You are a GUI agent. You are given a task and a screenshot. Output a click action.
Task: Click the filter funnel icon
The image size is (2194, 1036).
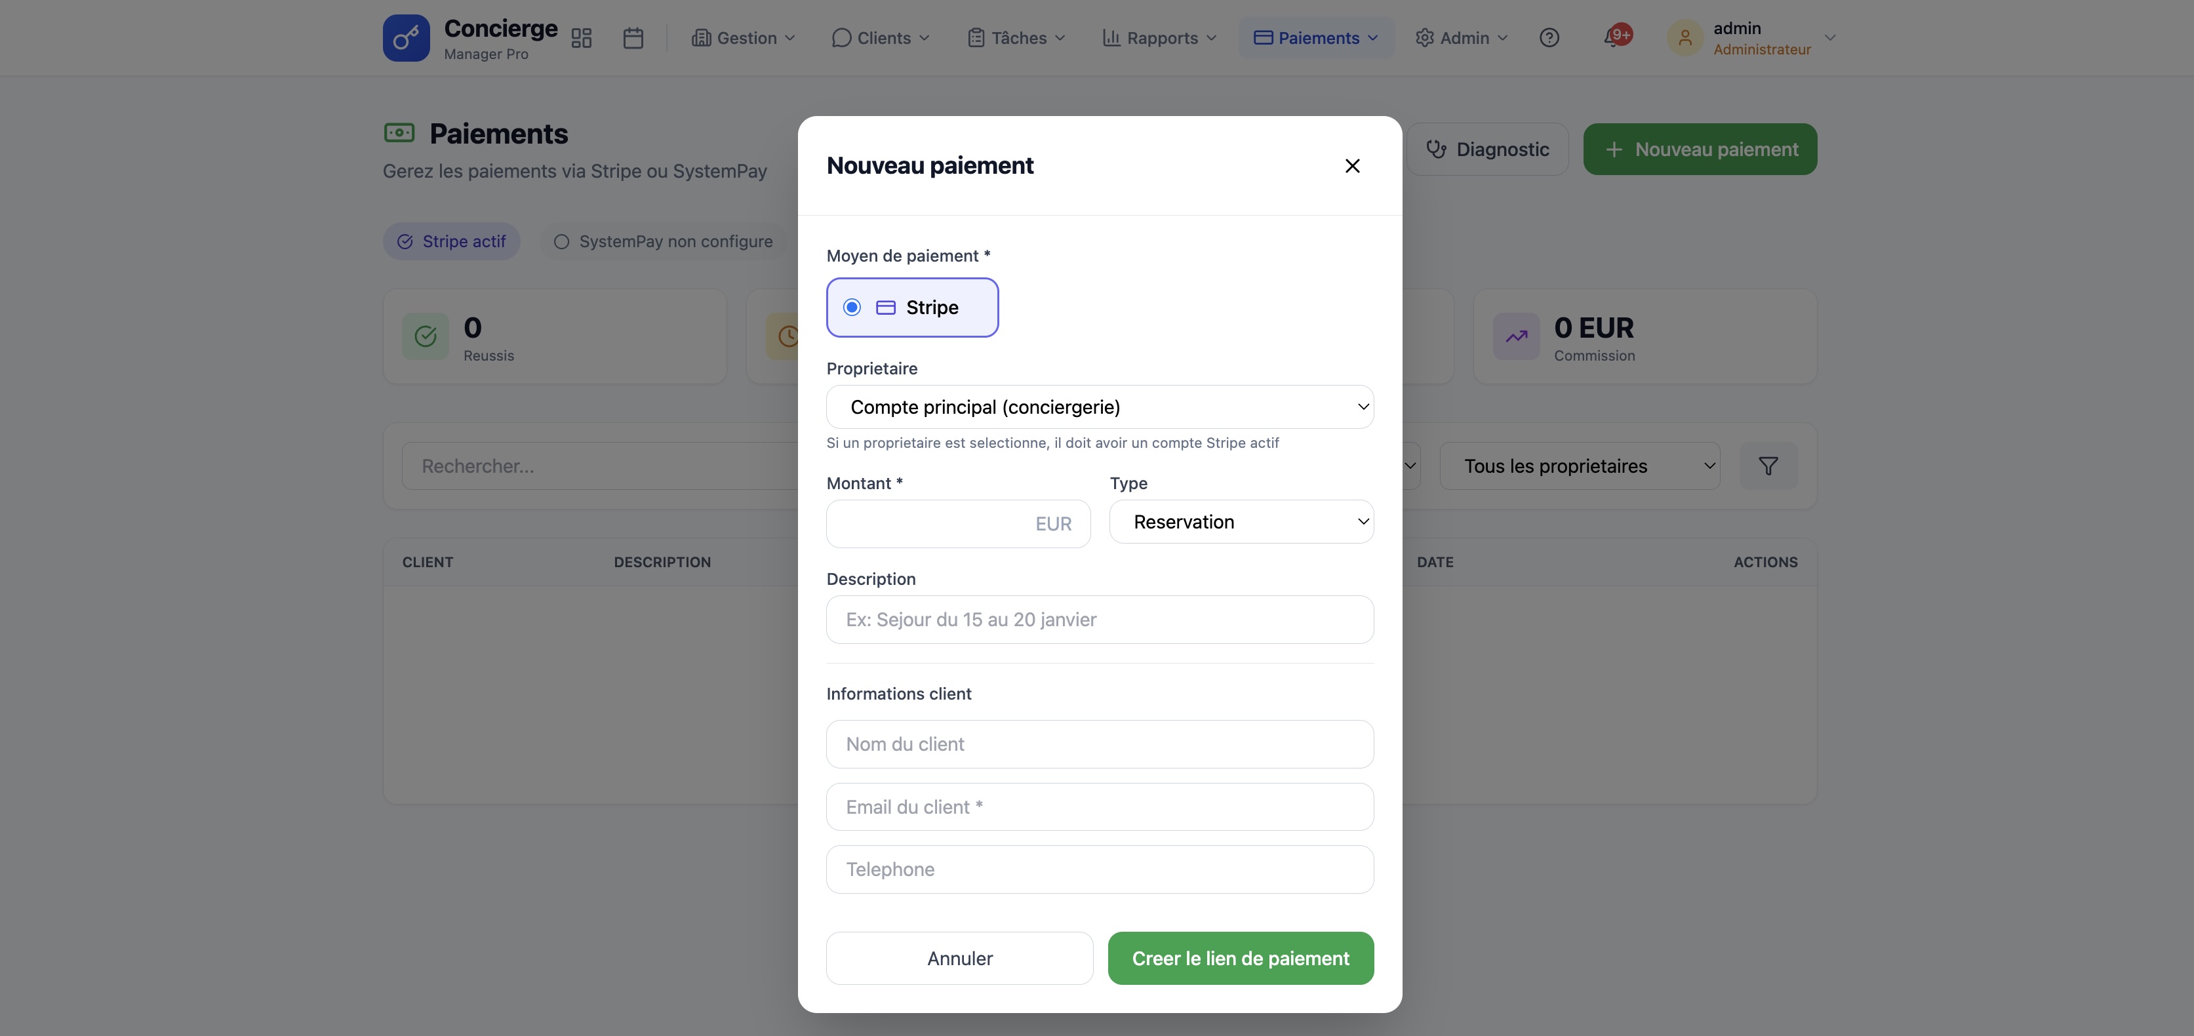click(x=1768, y=466)
